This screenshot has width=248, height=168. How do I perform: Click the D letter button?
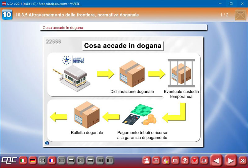click(x=204, y=161)
